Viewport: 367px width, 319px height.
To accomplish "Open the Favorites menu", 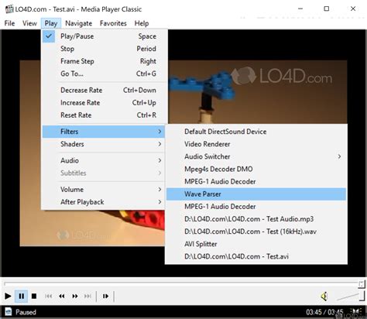I will pyautogui.click(x=113, y=23).
